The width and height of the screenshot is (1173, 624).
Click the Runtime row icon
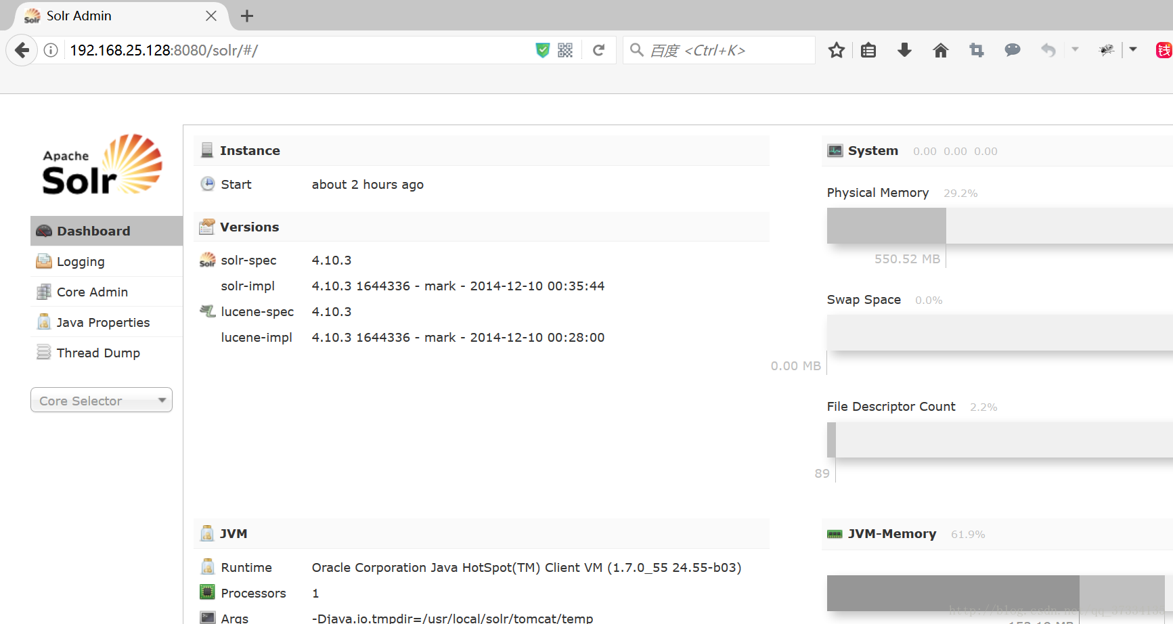click(x=207, y=566)
